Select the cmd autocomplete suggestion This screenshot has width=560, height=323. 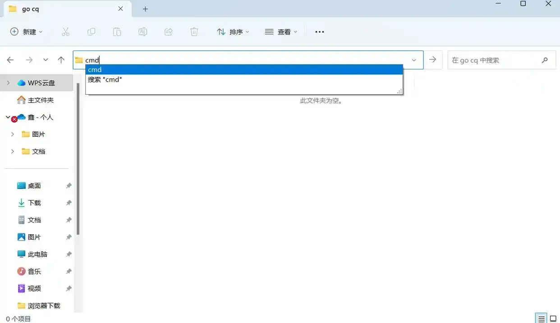[243, 69]
